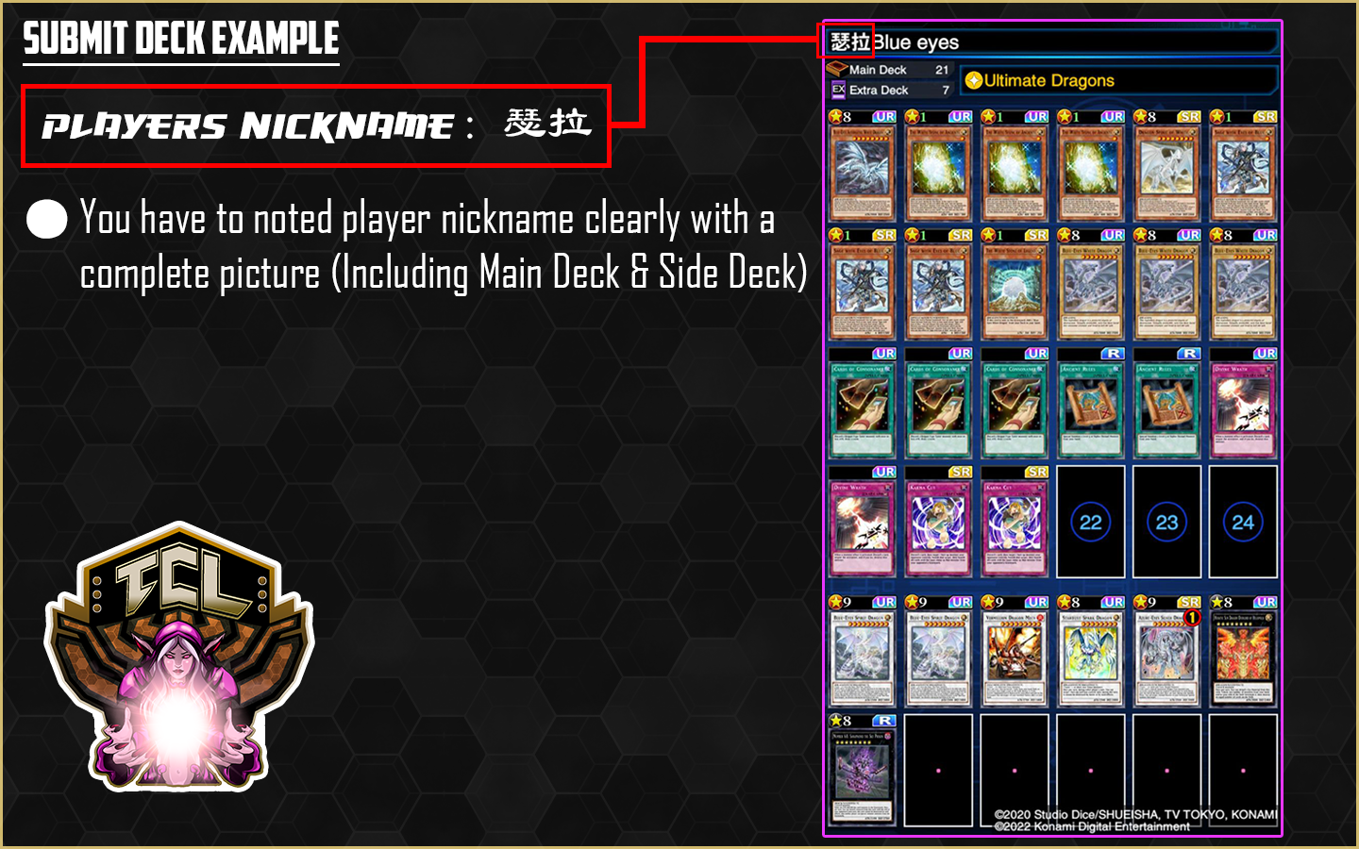Image resolution: width=1359 pixels, height=849 pixels.
Task: Open the Stardust Spark Dragon card
Action: click(1091, 652)
